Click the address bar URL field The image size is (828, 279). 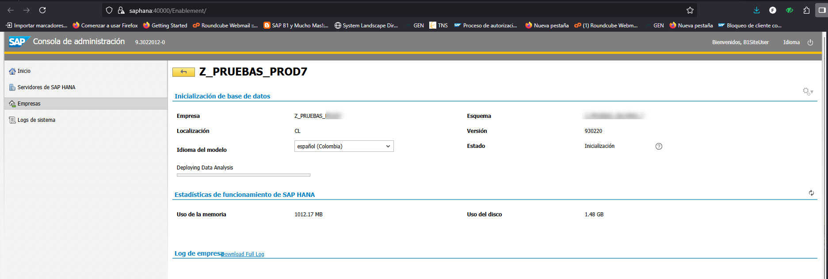398,10
